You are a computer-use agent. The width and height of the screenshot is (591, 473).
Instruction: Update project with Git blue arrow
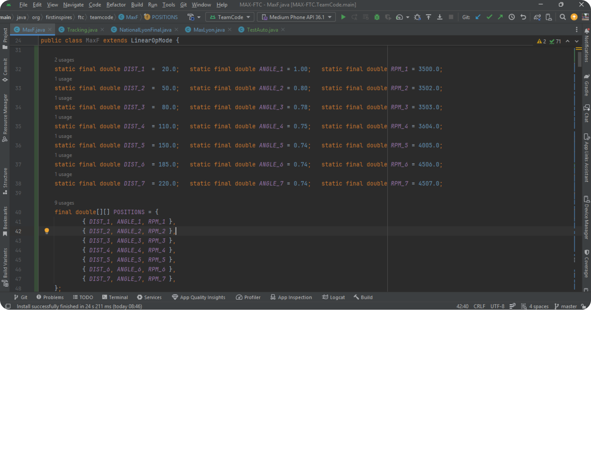pos(478,17)
